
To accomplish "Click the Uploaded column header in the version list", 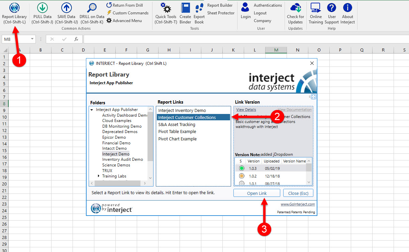I will click(x=272, y=161).
